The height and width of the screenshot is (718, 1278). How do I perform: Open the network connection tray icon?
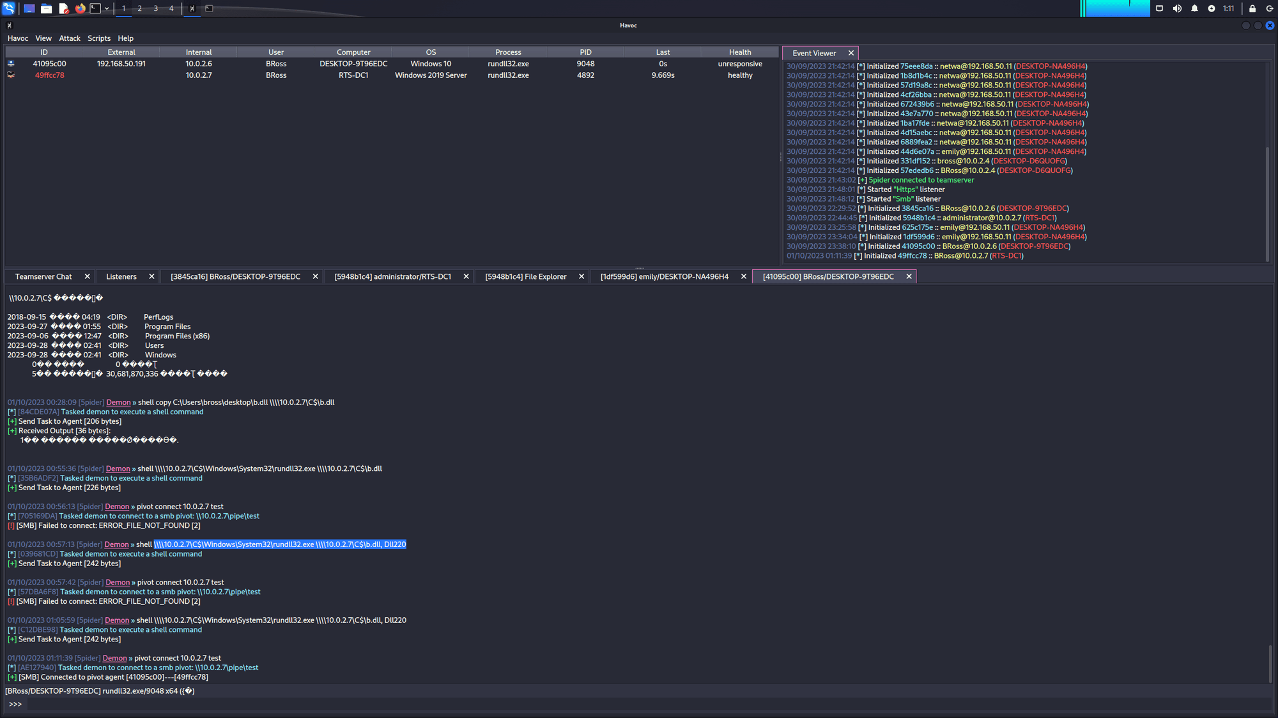[1159, 8]
